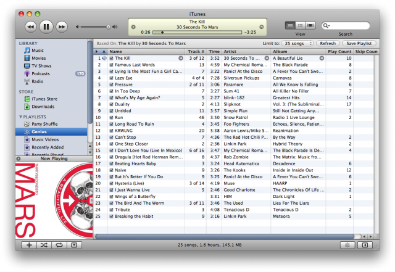The image size is (395, 272).
Task: Select Party Shuffle playlist
Action: pos(44,124)
